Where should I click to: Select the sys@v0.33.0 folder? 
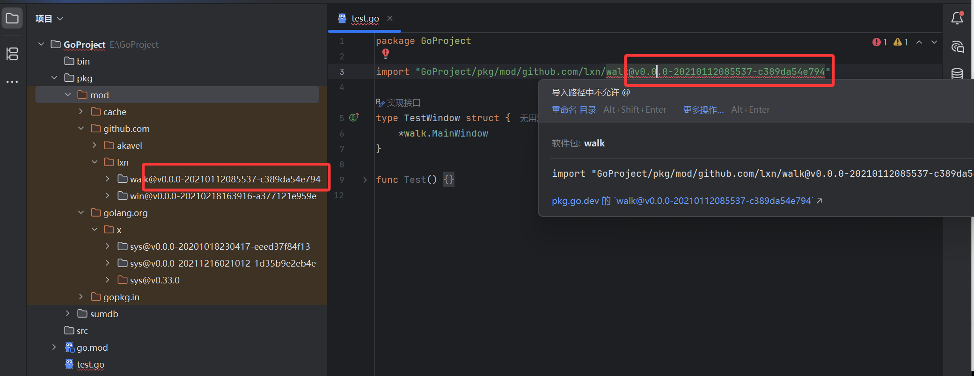pyautogui.click(x=149, y=280)
